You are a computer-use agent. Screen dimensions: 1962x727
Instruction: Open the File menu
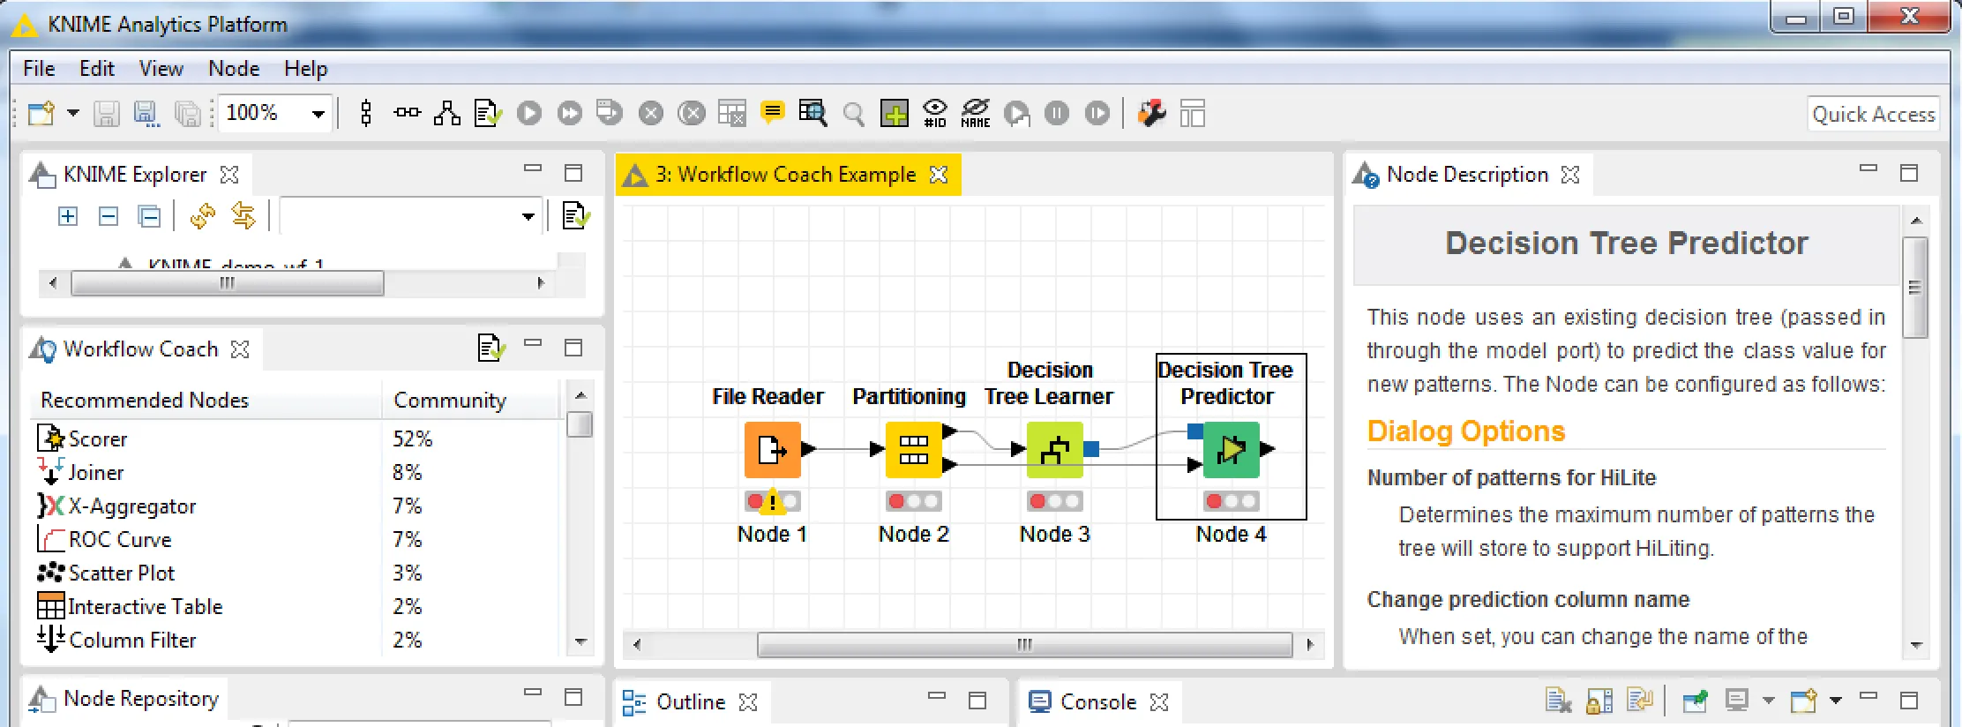point(39,68)
